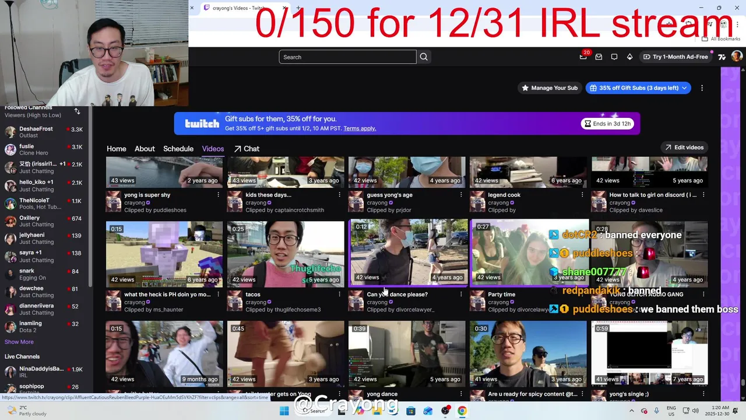
Task: Click the 'yong is super shy' clip title
Action: pyautogui.click(x=147, y=195)
